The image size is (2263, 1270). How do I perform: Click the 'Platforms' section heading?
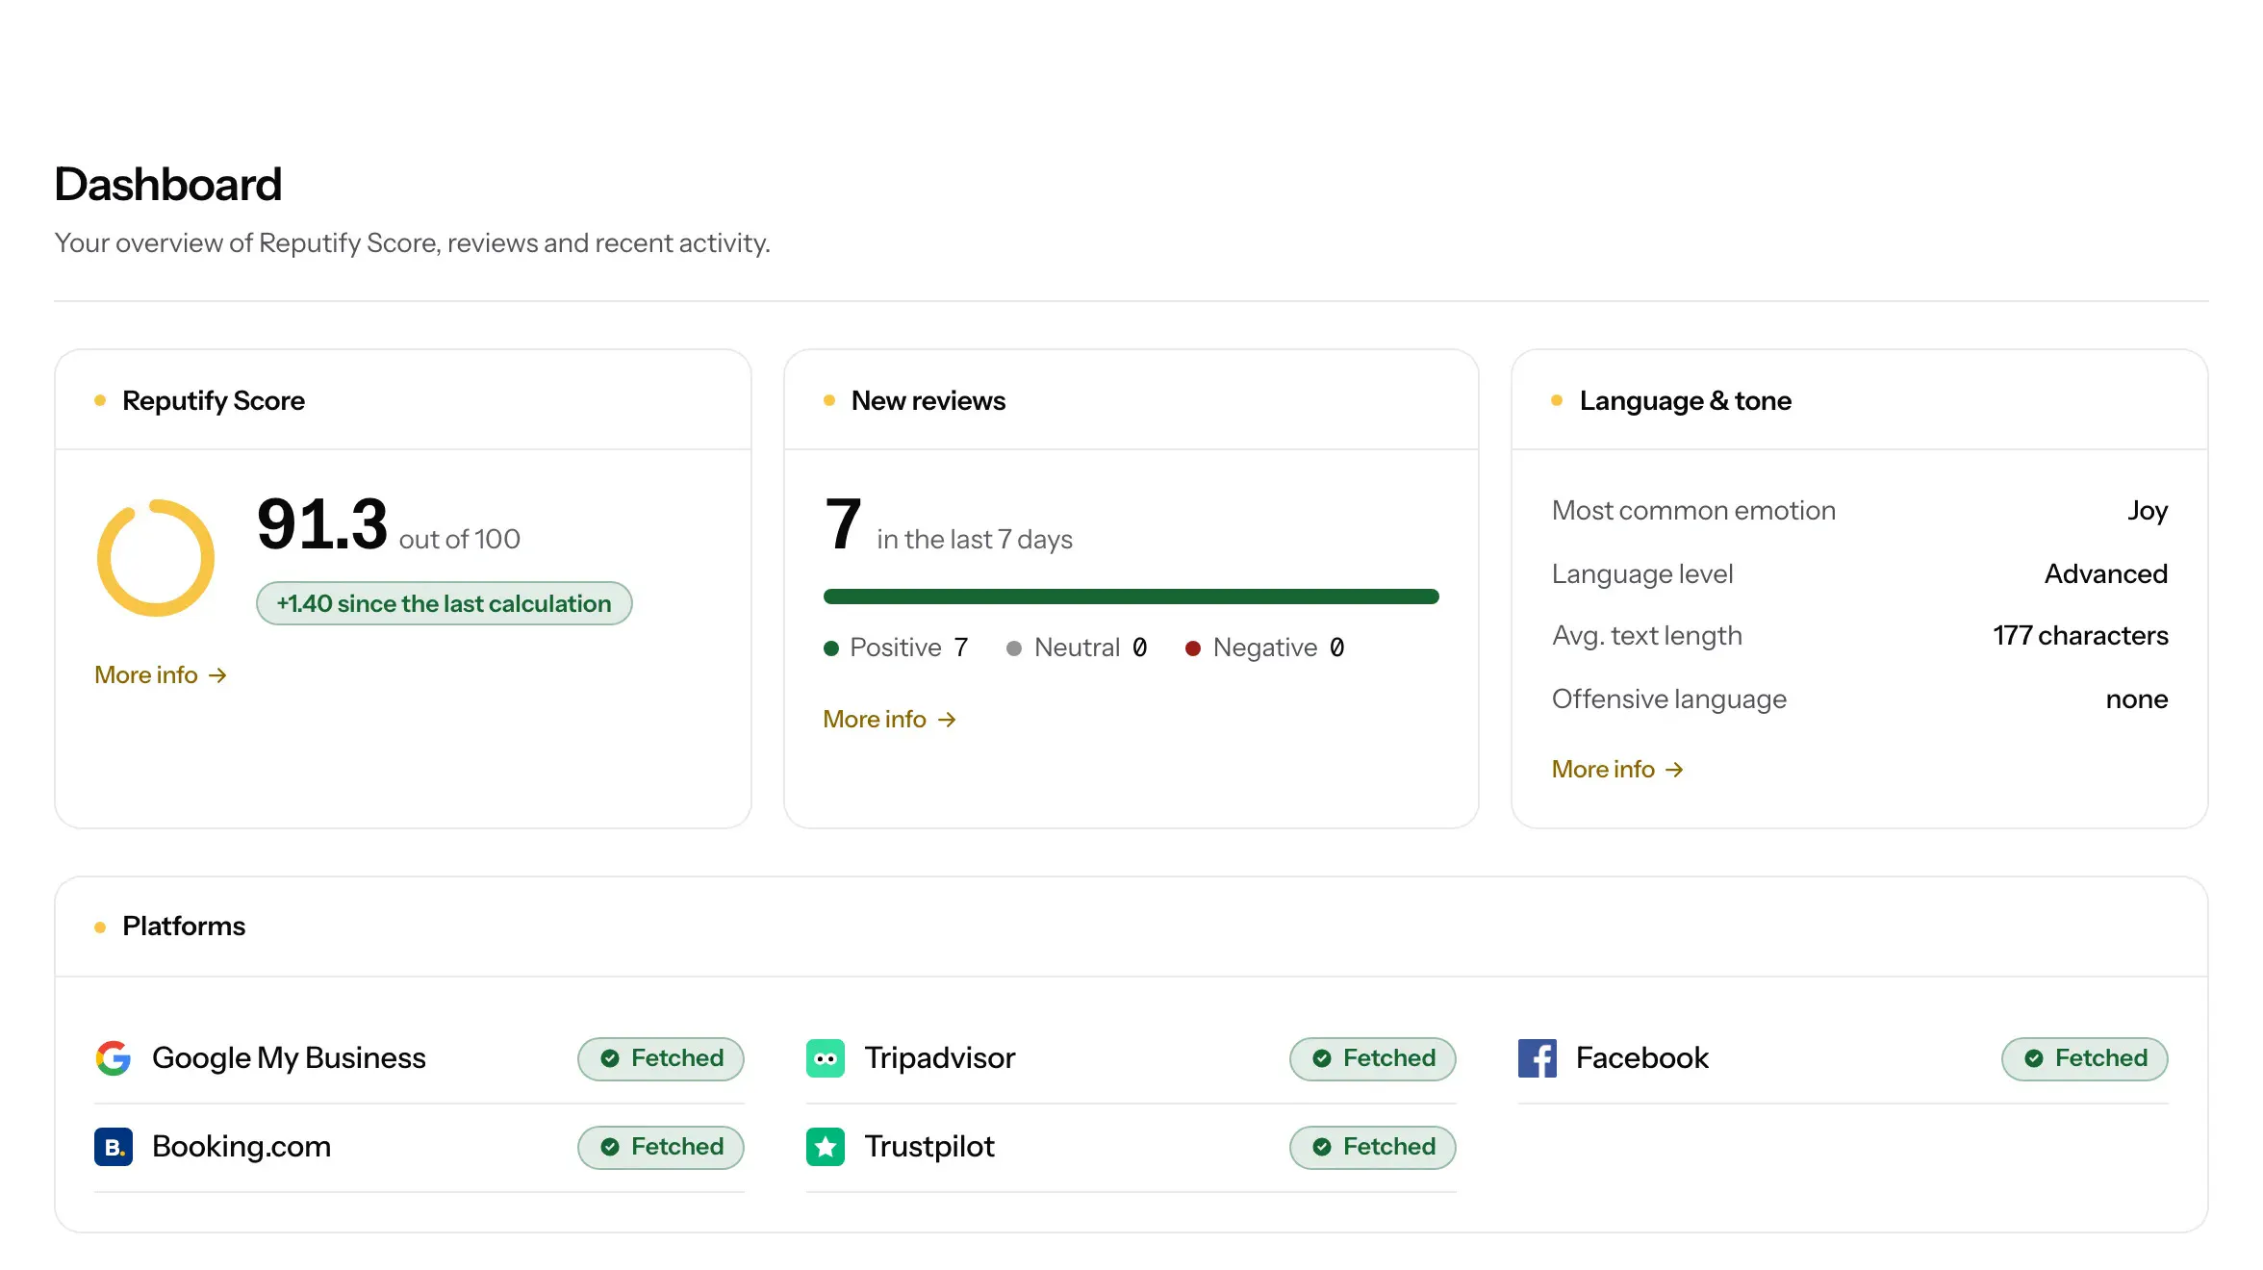184,927
